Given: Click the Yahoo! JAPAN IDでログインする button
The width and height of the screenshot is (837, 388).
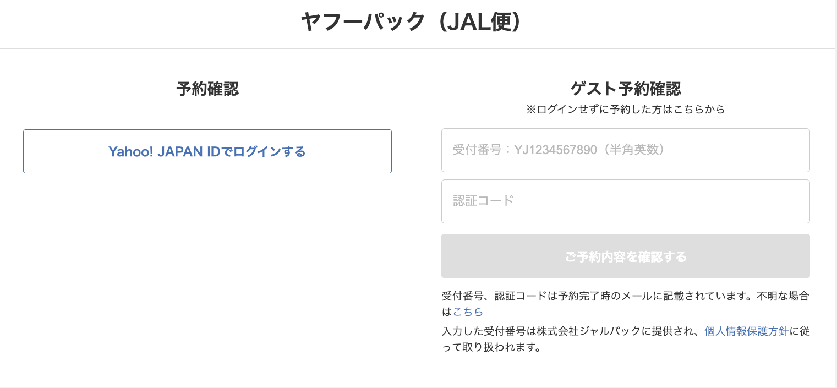Looking at the screenshot, I should [207, 151].
